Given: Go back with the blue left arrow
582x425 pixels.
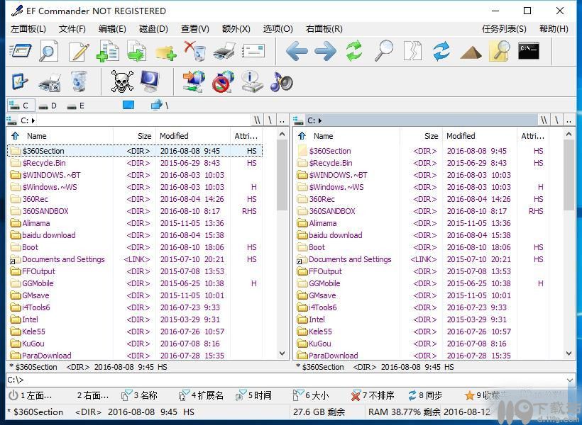Looking at the screenshot, I should coord(297,51).
